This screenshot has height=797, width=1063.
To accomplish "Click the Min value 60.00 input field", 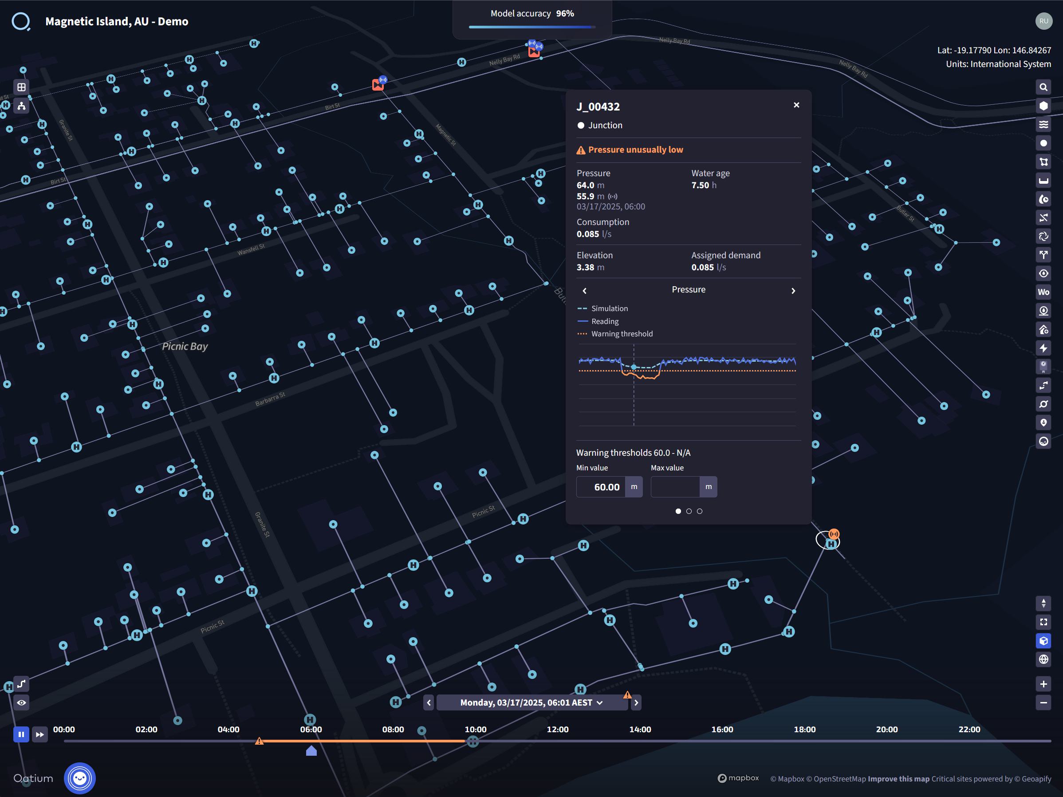I will (601, 487).
